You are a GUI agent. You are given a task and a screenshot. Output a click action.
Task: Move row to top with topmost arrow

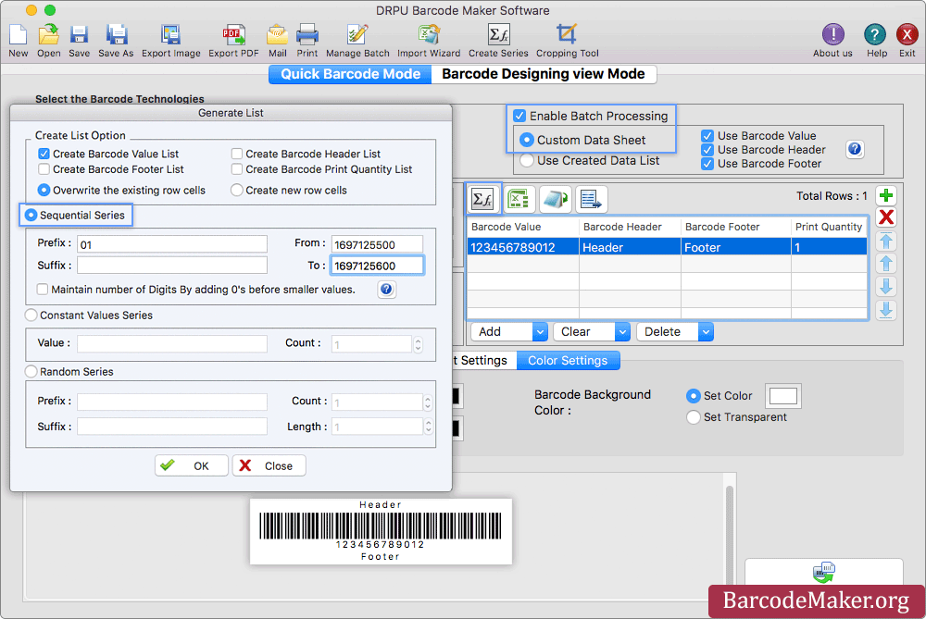tap(886, 241)
